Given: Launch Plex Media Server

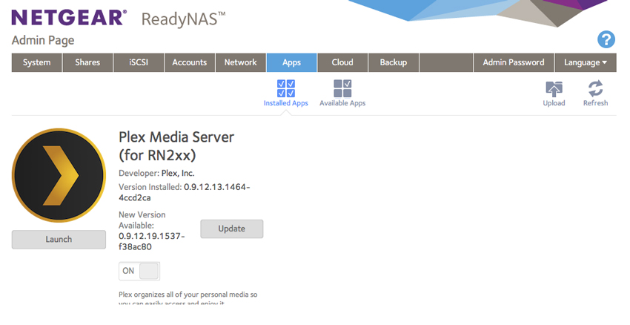Looking at the screenshot, I should click(59, 240).
